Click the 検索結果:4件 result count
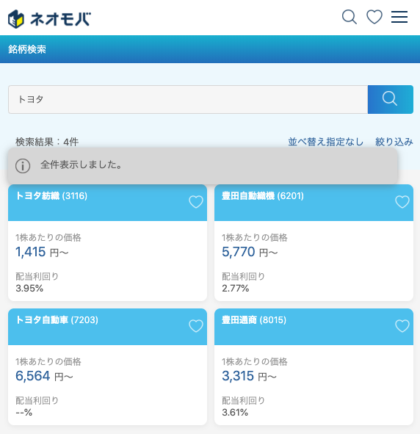Image resolution: width=420 pixels, height=434 pixels. (x=47, y=142)
